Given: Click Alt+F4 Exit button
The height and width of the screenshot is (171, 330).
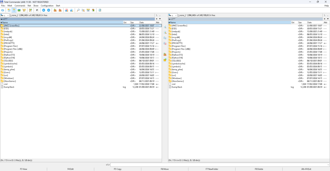Looking at the screenshot, I should (306, 169).
